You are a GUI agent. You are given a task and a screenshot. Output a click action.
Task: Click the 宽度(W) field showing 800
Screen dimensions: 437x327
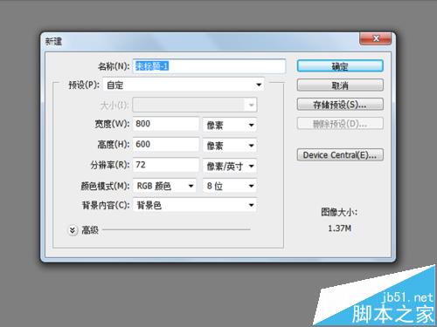point(166,124)
